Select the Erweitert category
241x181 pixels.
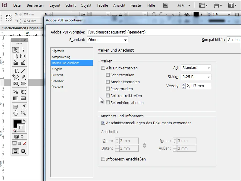[72, 75]
